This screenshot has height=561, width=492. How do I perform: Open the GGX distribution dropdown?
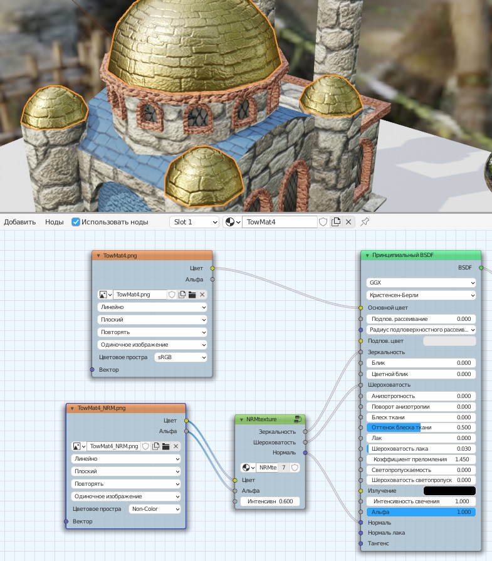pos(421,283)
